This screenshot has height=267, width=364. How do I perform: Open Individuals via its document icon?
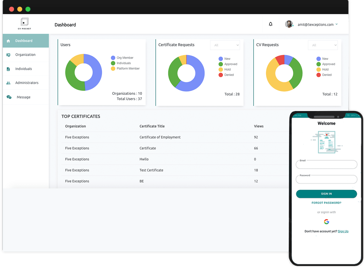click(9, 69)
